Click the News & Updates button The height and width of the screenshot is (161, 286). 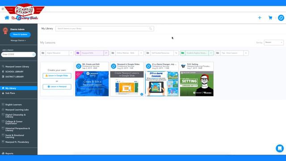(x=20, y=34)
